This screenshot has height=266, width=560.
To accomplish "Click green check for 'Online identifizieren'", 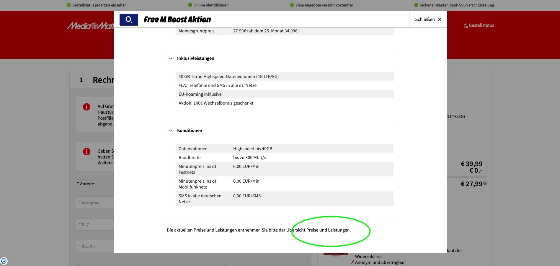I will click(190, 5).
